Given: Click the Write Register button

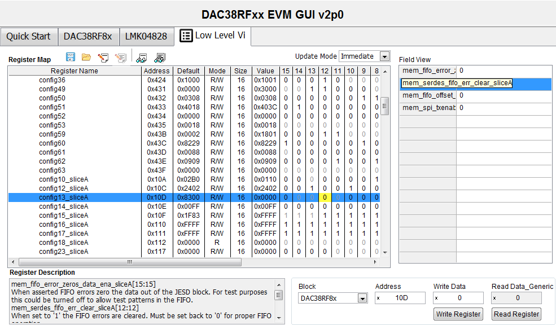Looking at the screenshot, I should point(458,314).
